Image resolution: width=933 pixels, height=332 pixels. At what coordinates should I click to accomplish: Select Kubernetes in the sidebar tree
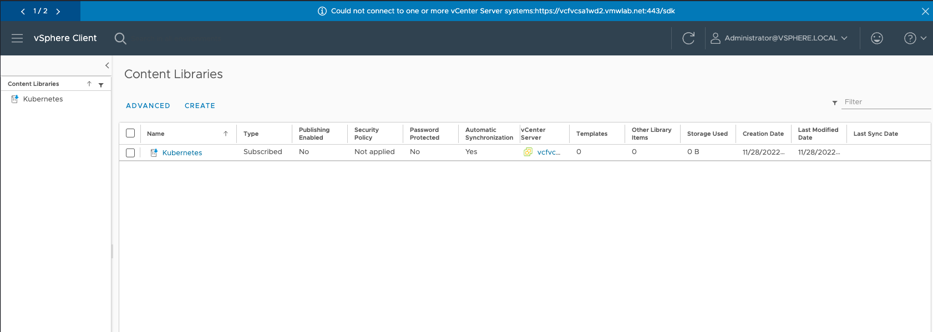43,99
